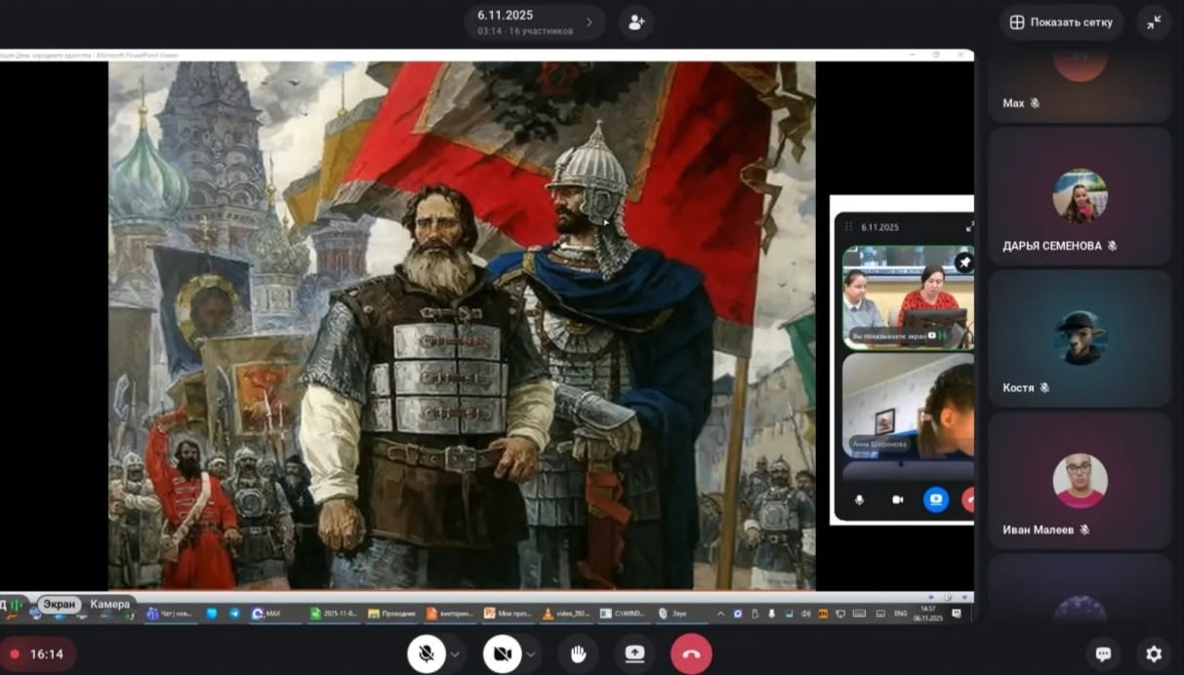Unmute the microphone in the call bar
Image resolution: width=1184 pixels, height=675 pixels.
tap(426, 654)
